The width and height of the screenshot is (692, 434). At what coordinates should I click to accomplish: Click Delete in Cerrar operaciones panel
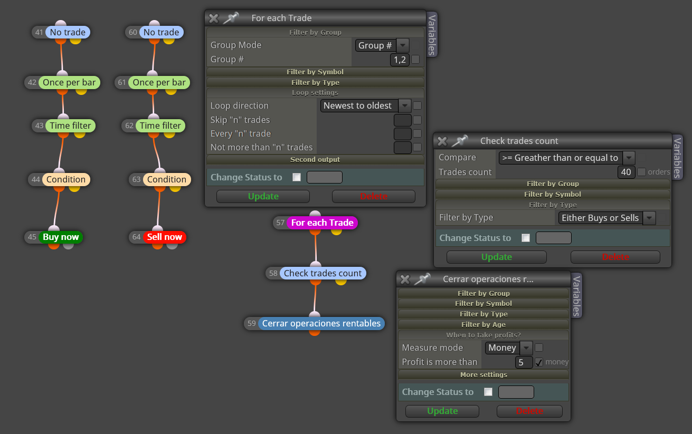[x=529, y=411]
